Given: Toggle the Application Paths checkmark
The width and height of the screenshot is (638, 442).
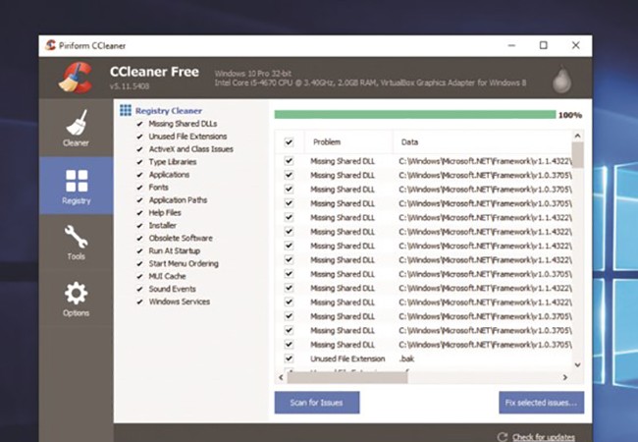Looking at the screenshot, I should [140, 200].
